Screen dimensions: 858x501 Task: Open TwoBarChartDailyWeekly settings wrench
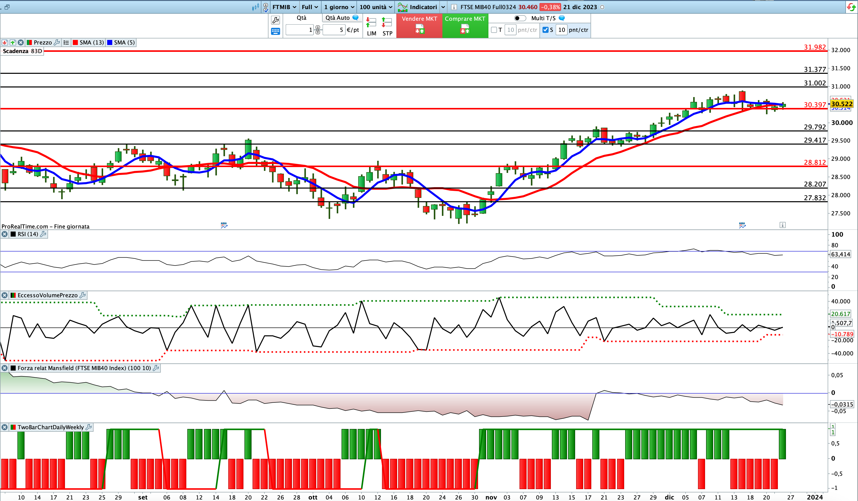point(88,427)
